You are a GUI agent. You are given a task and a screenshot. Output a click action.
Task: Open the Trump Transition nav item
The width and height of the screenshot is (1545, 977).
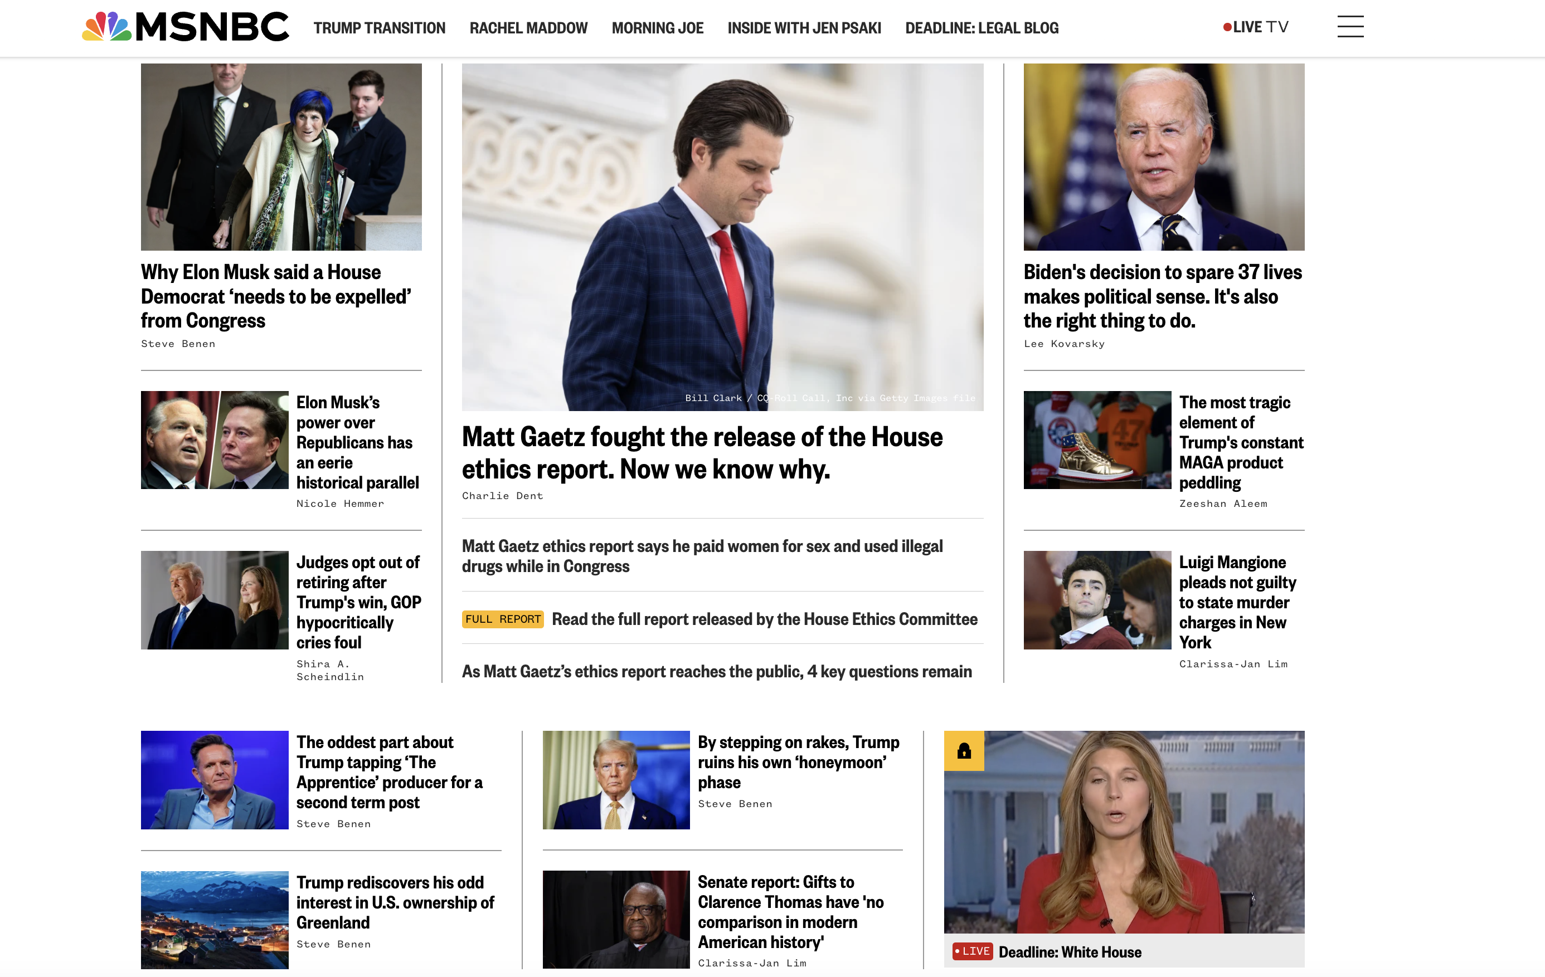379,28
